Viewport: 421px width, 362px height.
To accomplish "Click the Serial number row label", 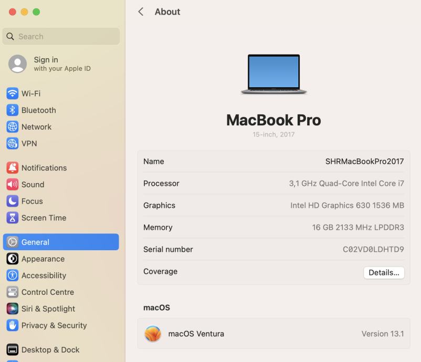I will pyautogui.click(x=168, y=249).
